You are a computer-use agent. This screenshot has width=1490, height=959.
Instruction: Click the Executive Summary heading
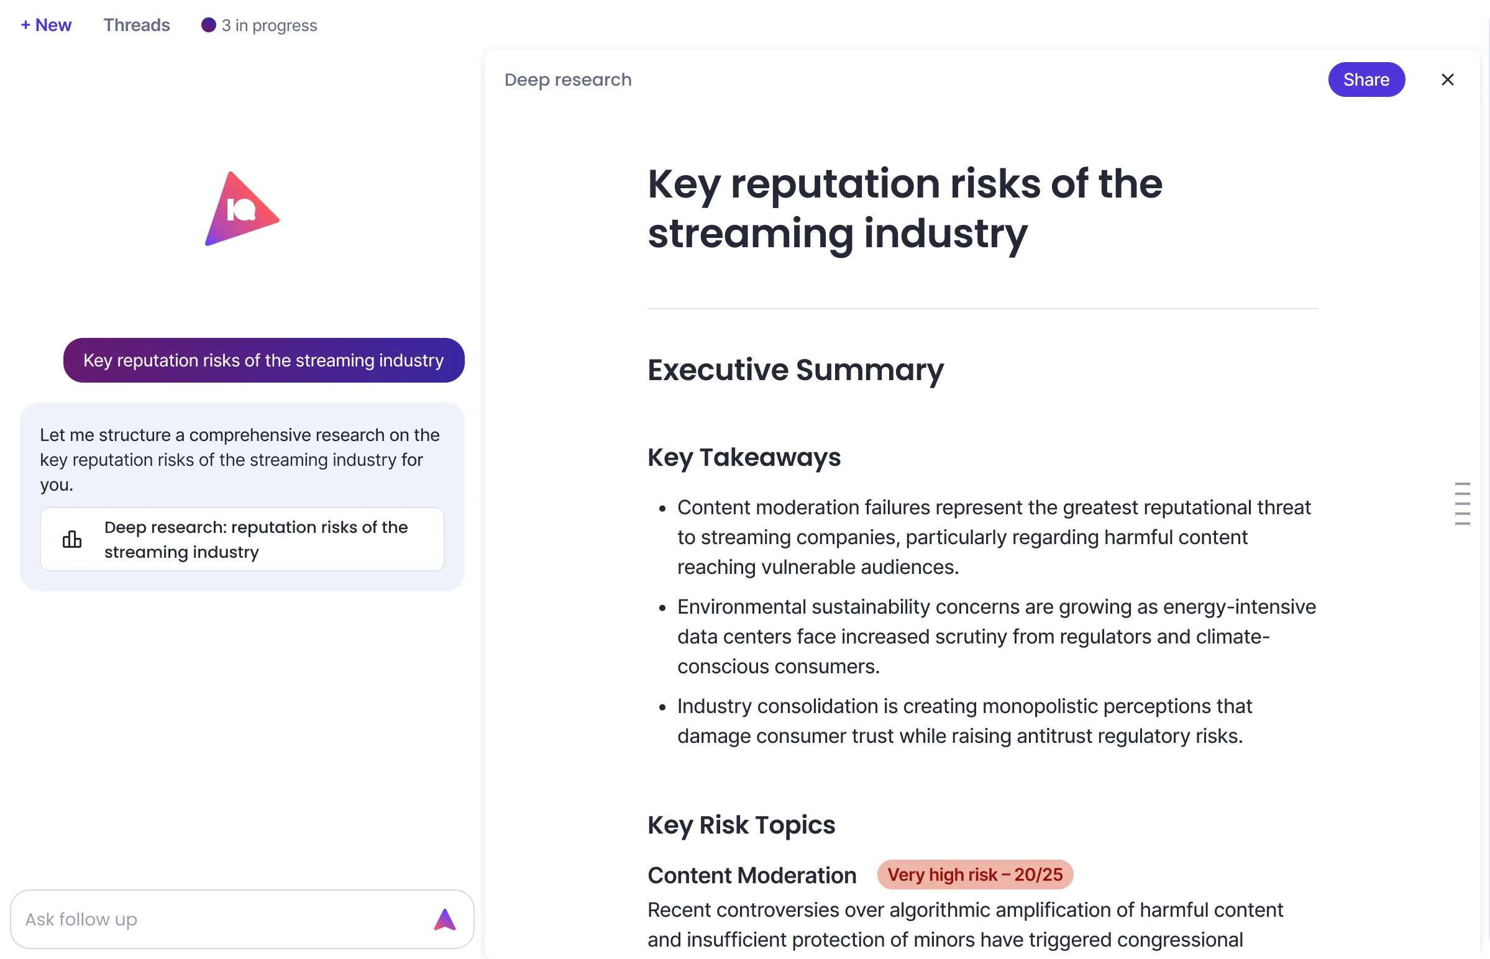point(795,370)
